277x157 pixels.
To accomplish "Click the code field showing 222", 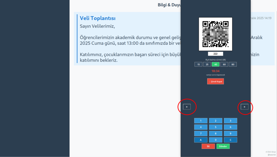I will [215, 54].
